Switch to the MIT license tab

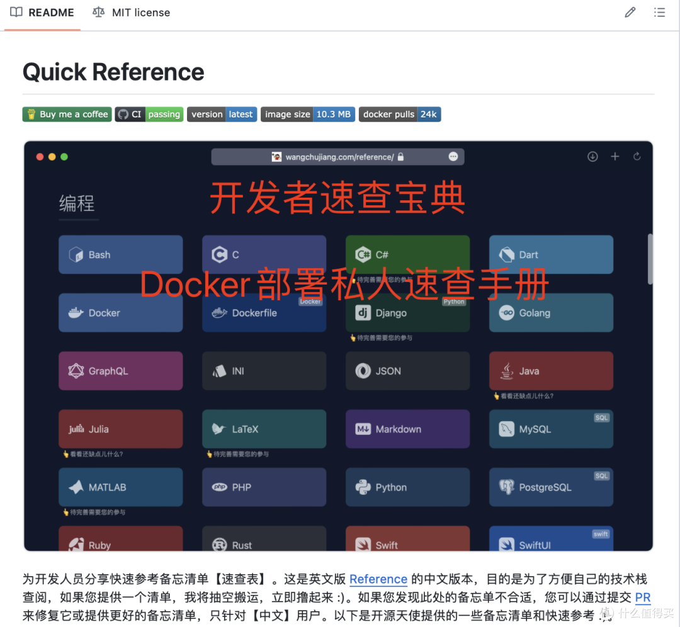tap(132, 13)
